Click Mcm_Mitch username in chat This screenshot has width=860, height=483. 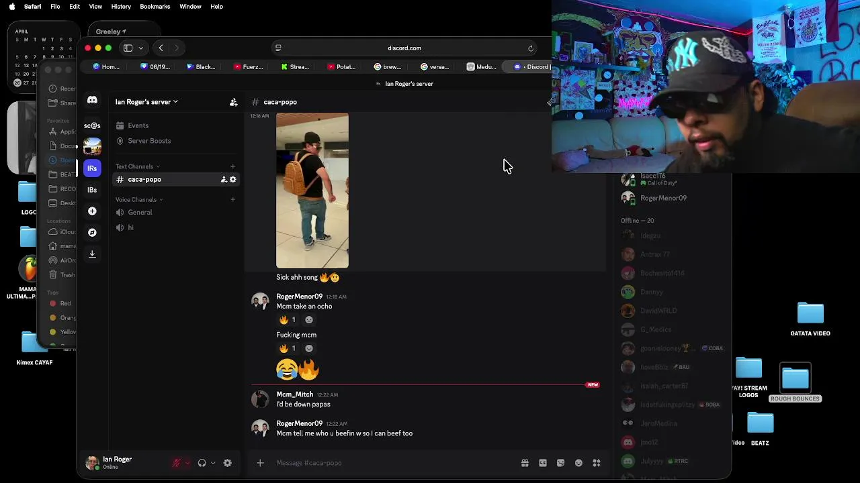[294, 394]
